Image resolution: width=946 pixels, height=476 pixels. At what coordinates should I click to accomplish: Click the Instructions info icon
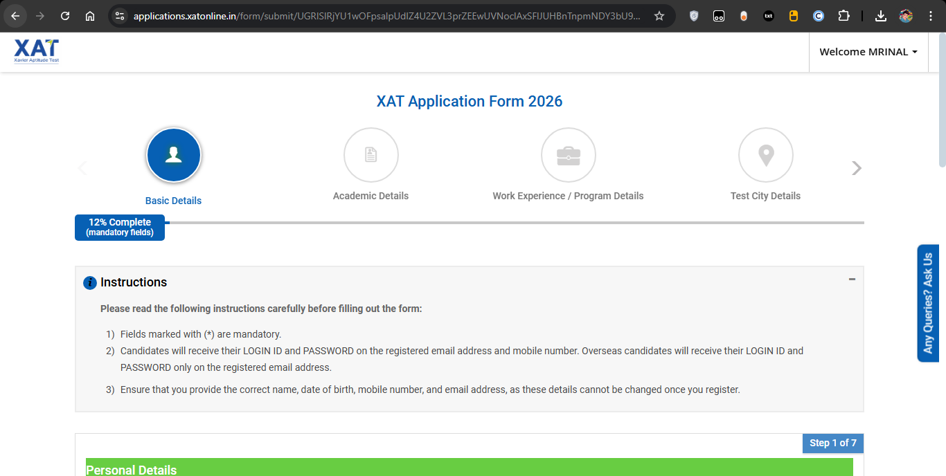tap(90, 283)
